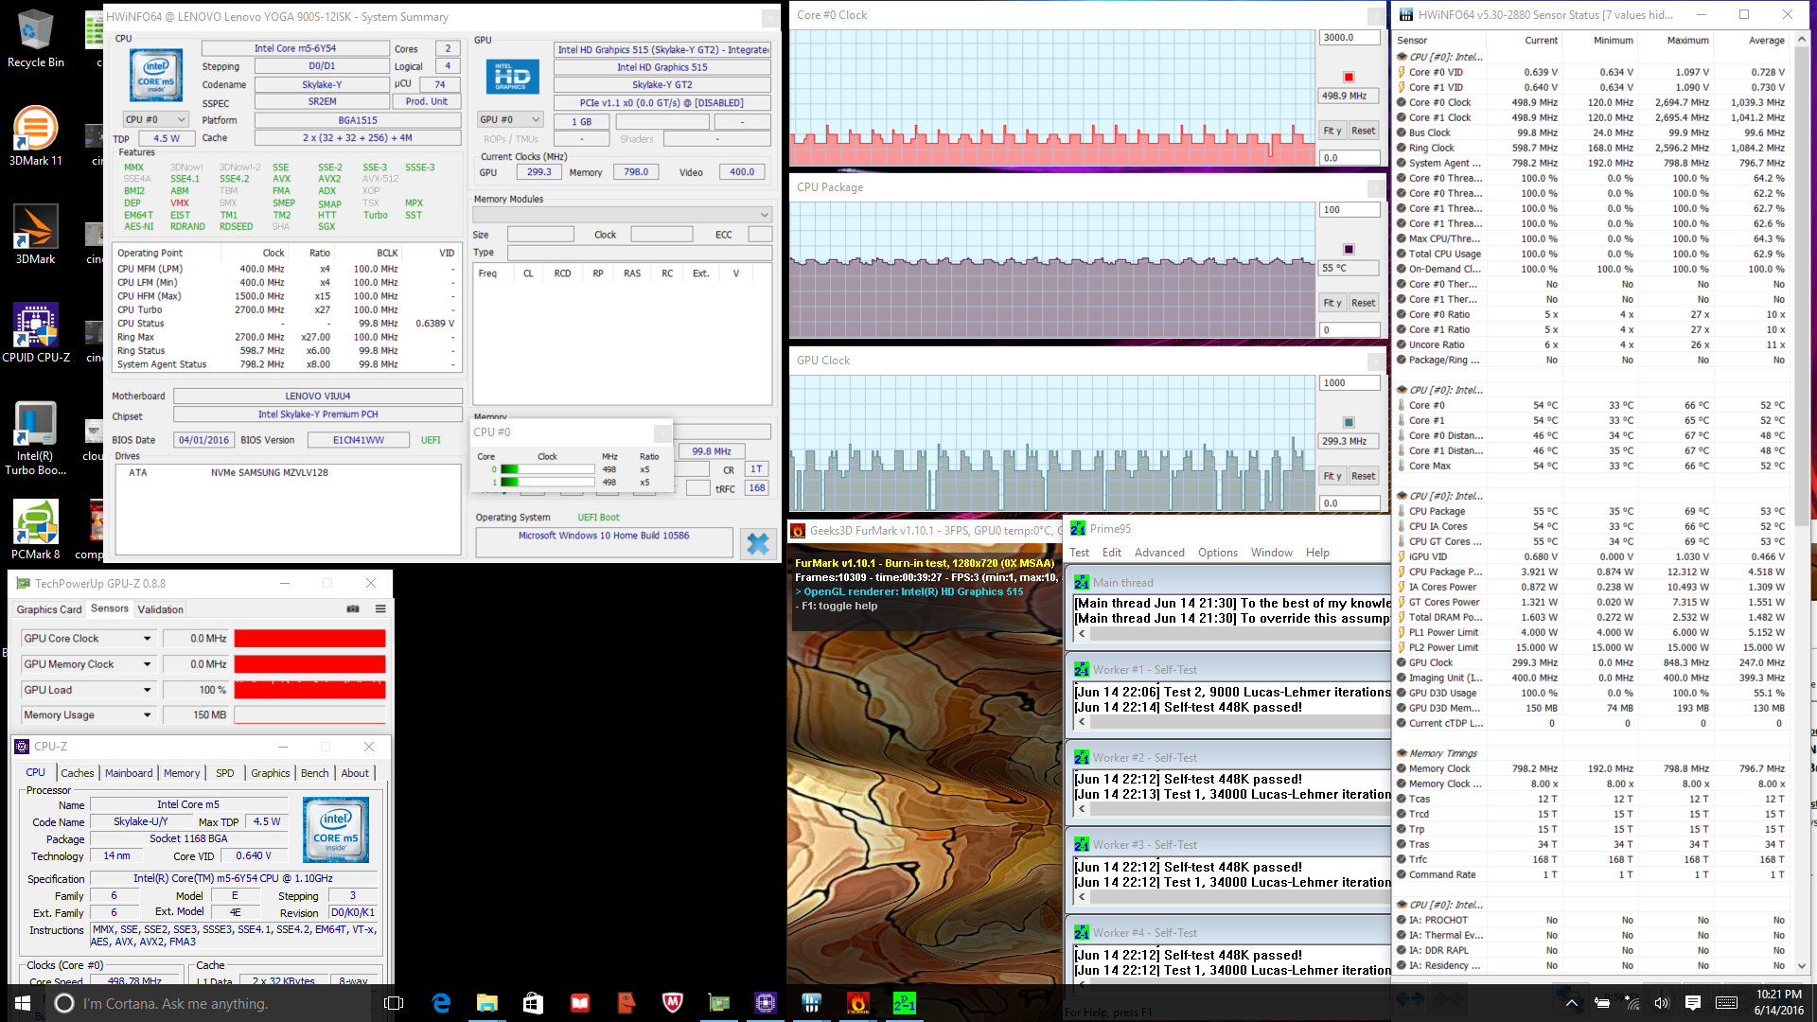This screenshot has height=1022, width=1817.
Task: Open GPU Core Clock sensor dropdown
Action: click(148, 639)
